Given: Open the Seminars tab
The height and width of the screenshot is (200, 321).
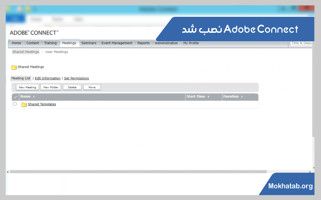Looking at the screenshot, I should (x=89, y=43).
